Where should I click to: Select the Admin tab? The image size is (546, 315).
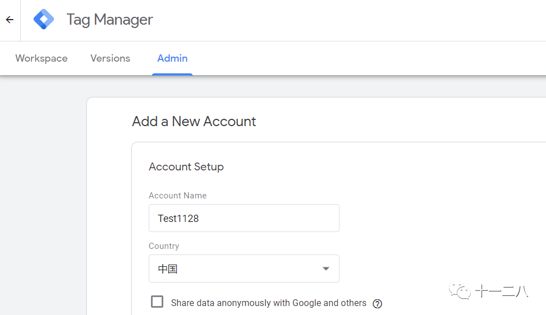(x=172, y=58)
